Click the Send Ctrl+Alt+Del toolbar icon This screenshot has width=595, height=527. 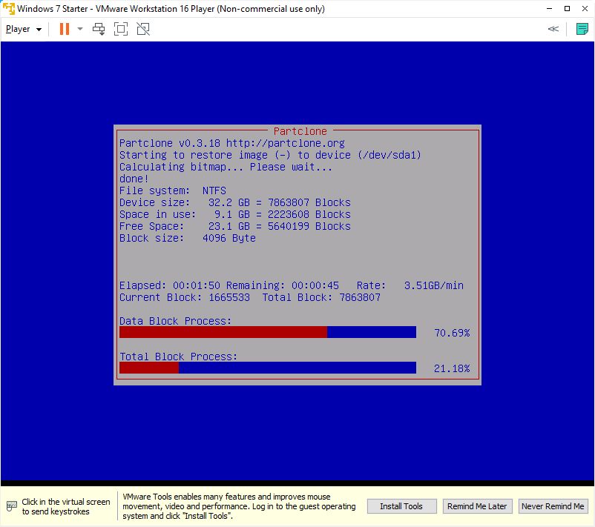99,29
